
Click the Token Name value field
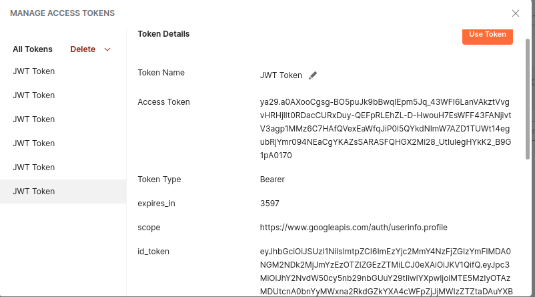[281, 75]
